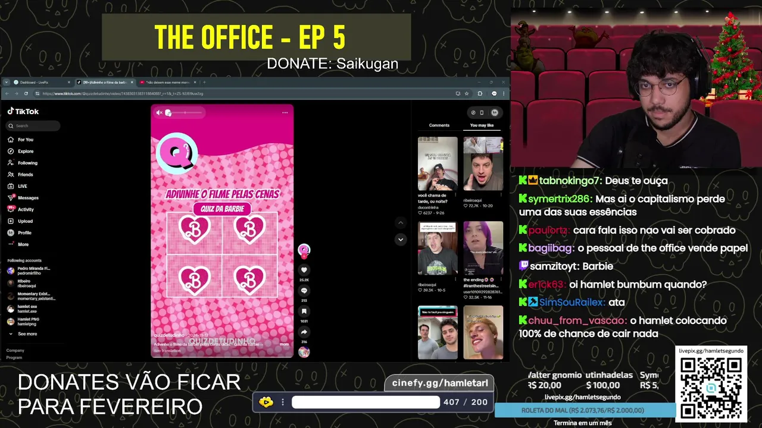Switch to 'não deixem esse meme' YouTube tab
The height and width of the screenshot is (428, 762).
167,82
